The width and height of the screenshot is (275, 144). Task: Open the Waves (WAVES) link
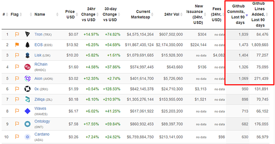click(41, 111)
